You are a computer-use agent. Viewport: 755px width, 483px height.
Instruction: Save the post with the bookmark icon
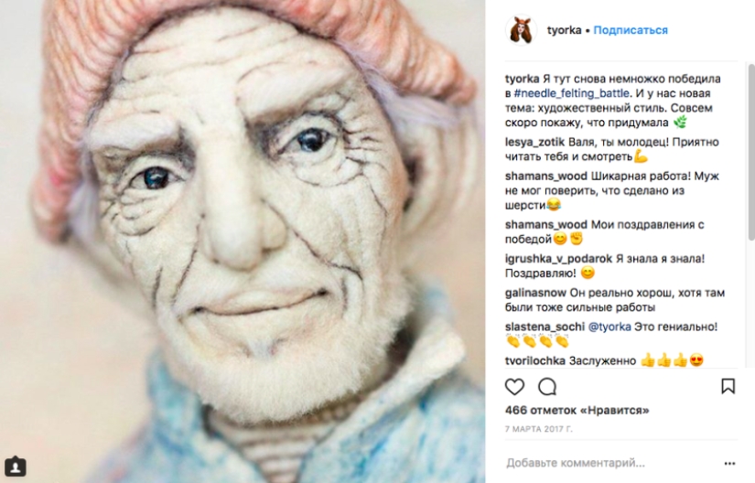728,386
